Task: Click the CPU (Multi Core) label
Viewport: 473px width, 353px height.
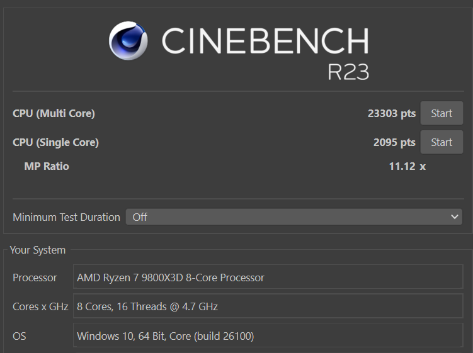Action: click(x=54, y=113)
